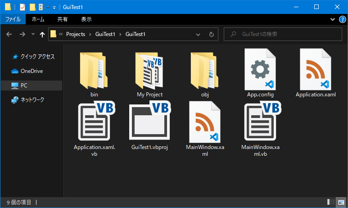
Task: Click the App.config file name
Action: pos(260,95)
